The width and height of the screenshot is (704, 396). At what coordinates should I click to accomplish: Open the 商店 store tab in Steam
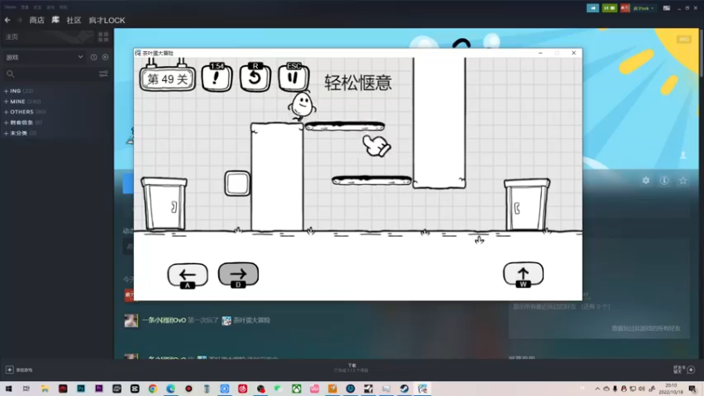pos(37,20)
